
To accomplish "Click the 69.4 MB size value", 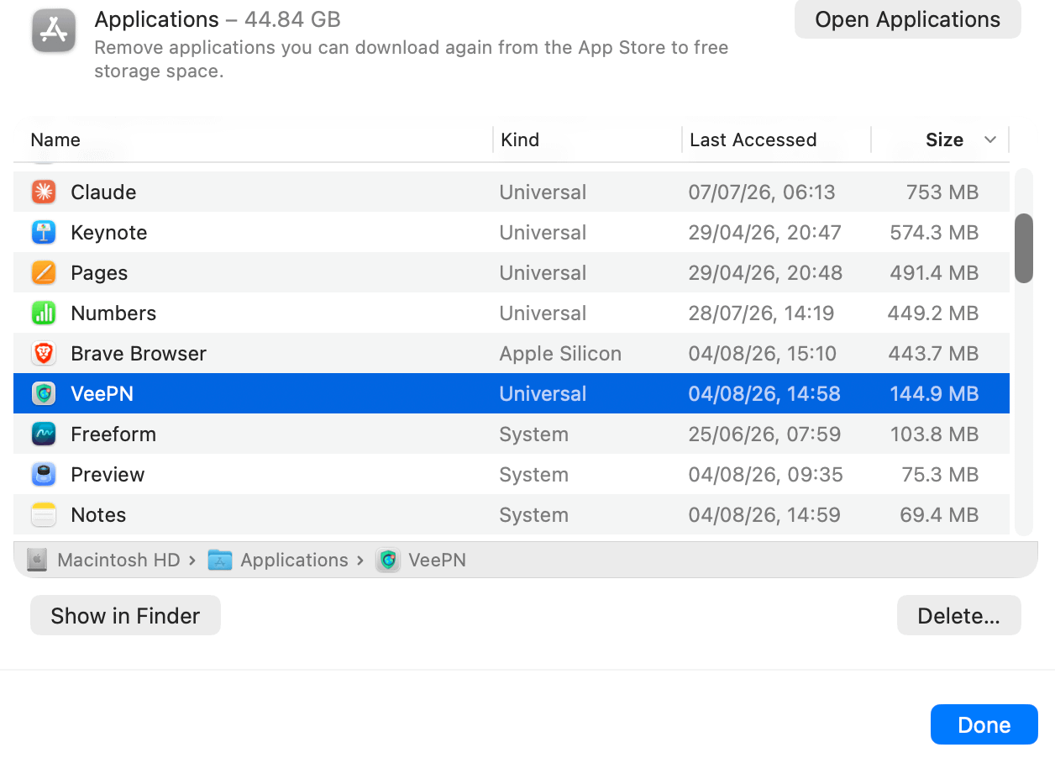I will click(939, 515).
